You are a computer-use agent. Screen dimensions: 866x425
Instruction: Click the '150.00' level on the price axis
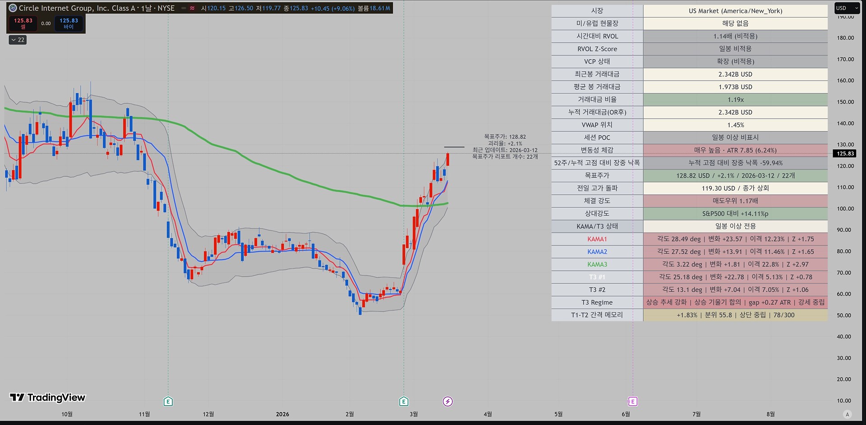point(845,102)
